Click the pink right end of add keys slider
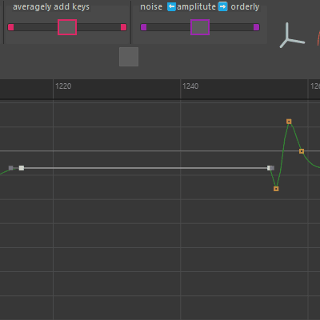 [123, 27]
